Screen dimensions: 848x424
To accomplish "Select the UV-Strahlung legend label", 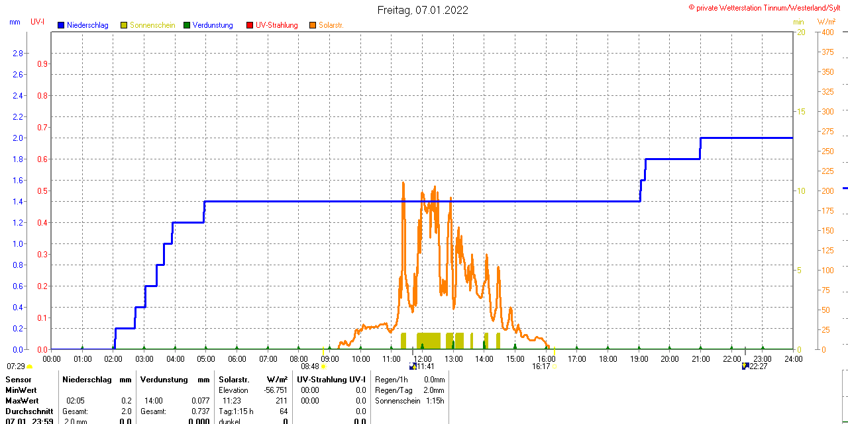I will (277, 25).
